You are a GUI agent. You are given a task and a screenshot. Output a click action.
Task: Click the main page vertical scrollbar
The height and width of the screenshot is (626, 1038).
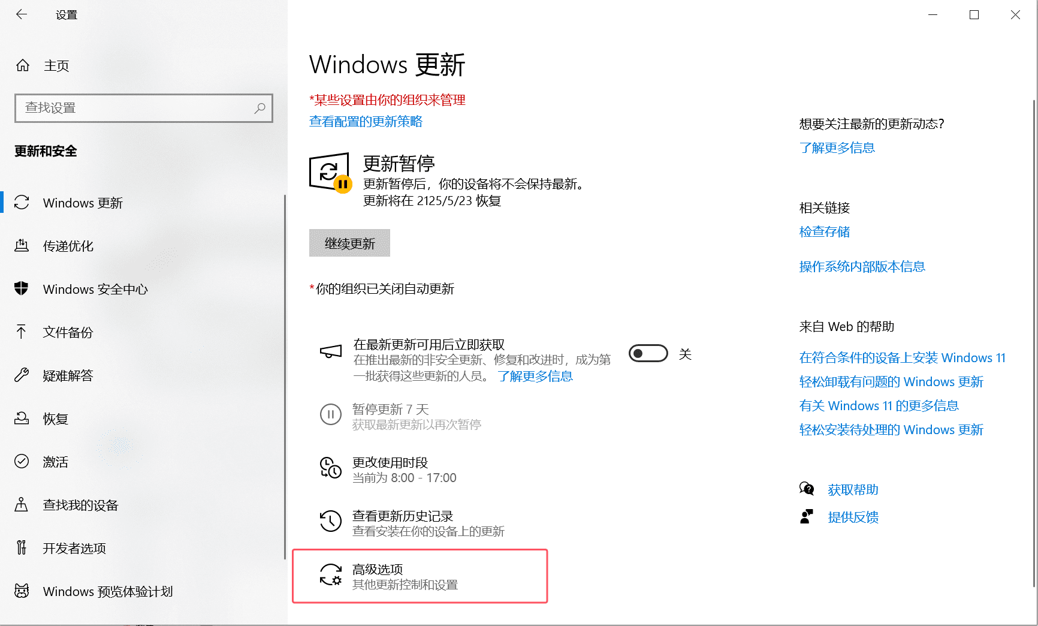click(x=1034, y=344)
